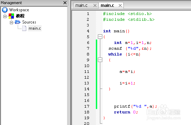The height and width of the screenshot is (125, 191).
Task: Click the colorful 教程 project icon
Action: coord(11,16)
